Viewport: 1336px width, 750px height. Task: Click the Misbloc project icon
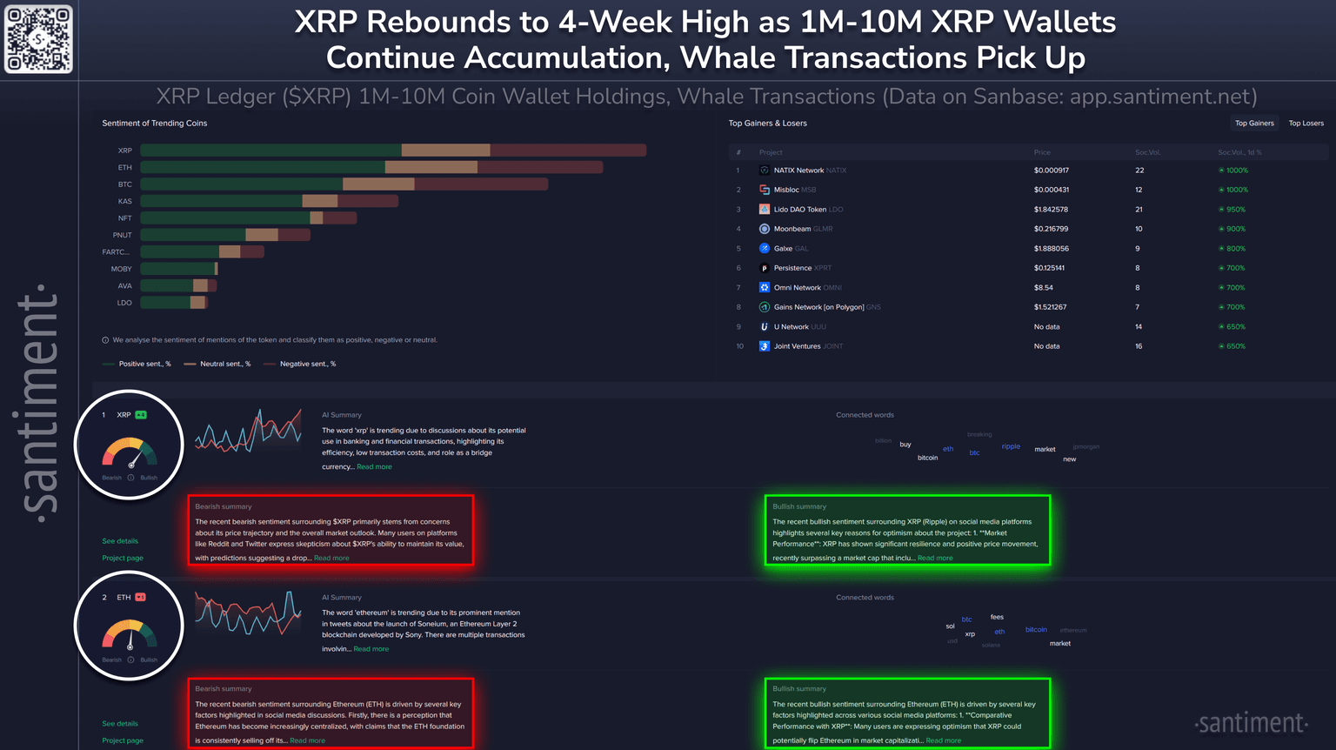764,190
